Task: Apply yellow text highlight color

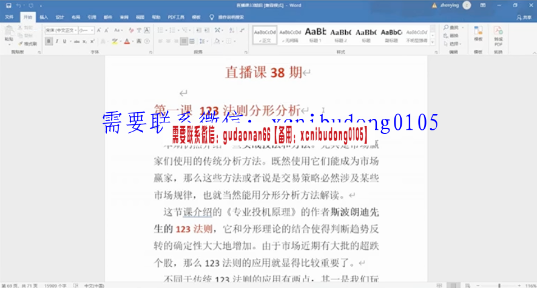Action: coord(115,41)
